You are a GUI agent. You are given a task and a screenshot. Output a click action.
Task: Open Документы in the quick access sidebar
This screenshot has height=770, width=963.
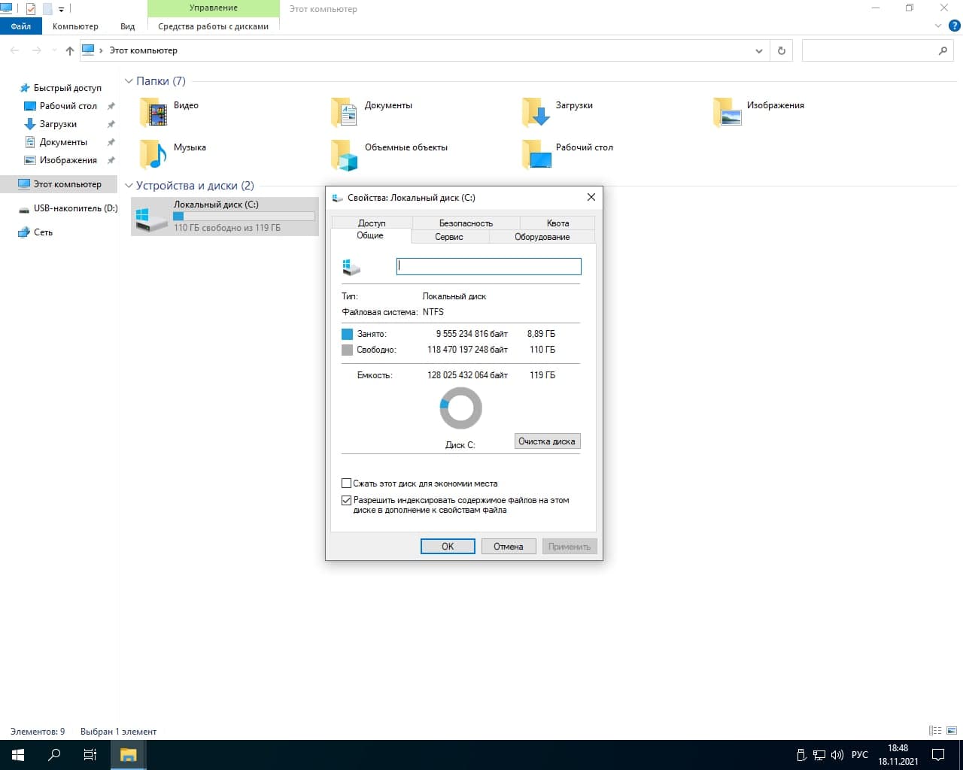tap(63, 142)
